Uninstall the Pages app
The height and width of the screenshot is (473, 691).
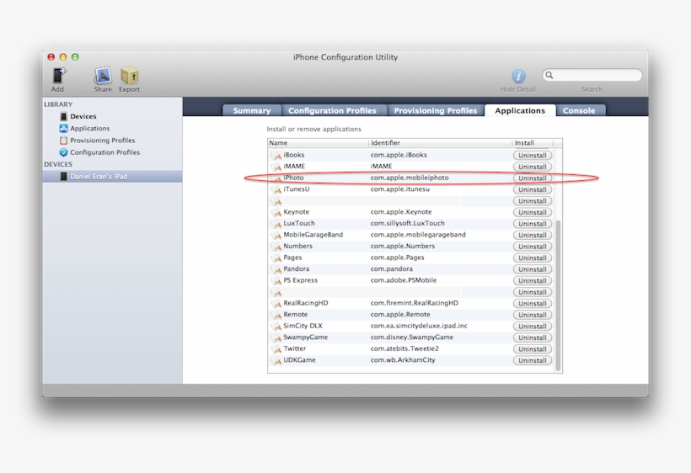pyautogui.click(x=533, y=258)
